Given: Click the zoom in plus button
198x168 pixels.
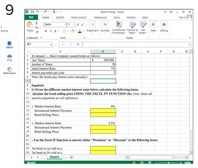Looking at the screenshot, I should (181, 163).
